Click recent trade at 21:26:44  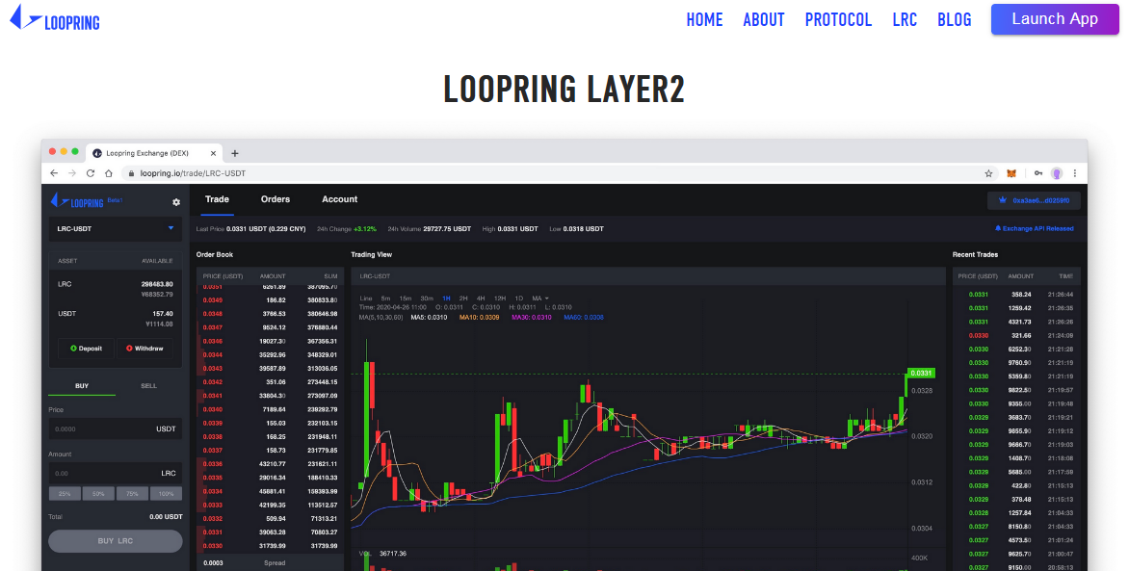(1016, 295)
